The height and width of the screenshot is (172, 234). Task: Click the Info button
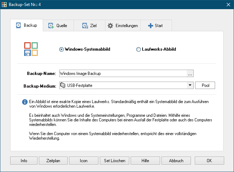point(24,161)
